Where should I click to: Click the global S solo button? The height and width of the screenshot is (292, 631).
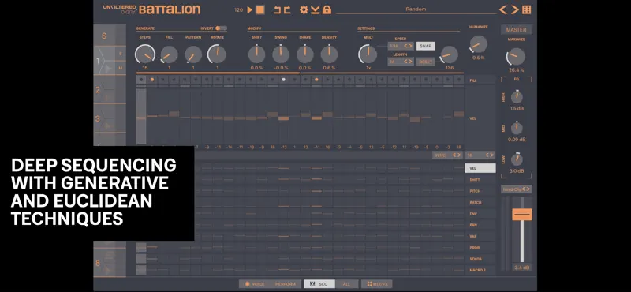tap(104, 36)
